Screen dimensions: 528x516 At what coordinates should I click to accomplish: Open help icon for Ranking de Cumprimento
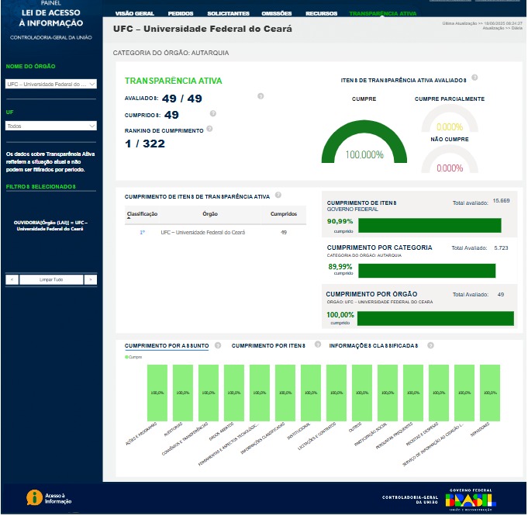click(209, 129)
